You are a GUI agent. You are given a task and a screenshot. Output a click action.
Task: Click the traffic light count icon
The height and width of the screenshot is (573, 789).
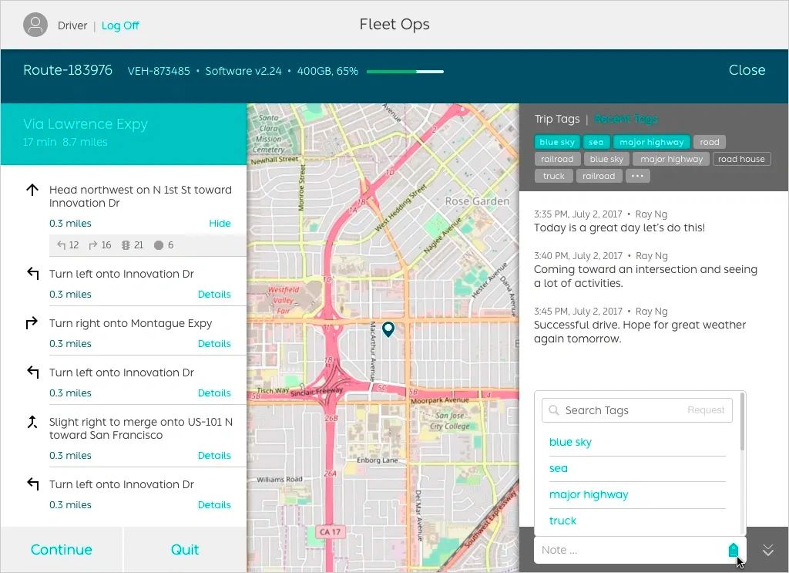tap(126, 245)
